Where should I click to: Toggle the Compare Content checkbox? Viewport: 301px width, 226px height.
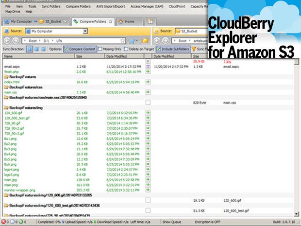[x=66, y=49]
